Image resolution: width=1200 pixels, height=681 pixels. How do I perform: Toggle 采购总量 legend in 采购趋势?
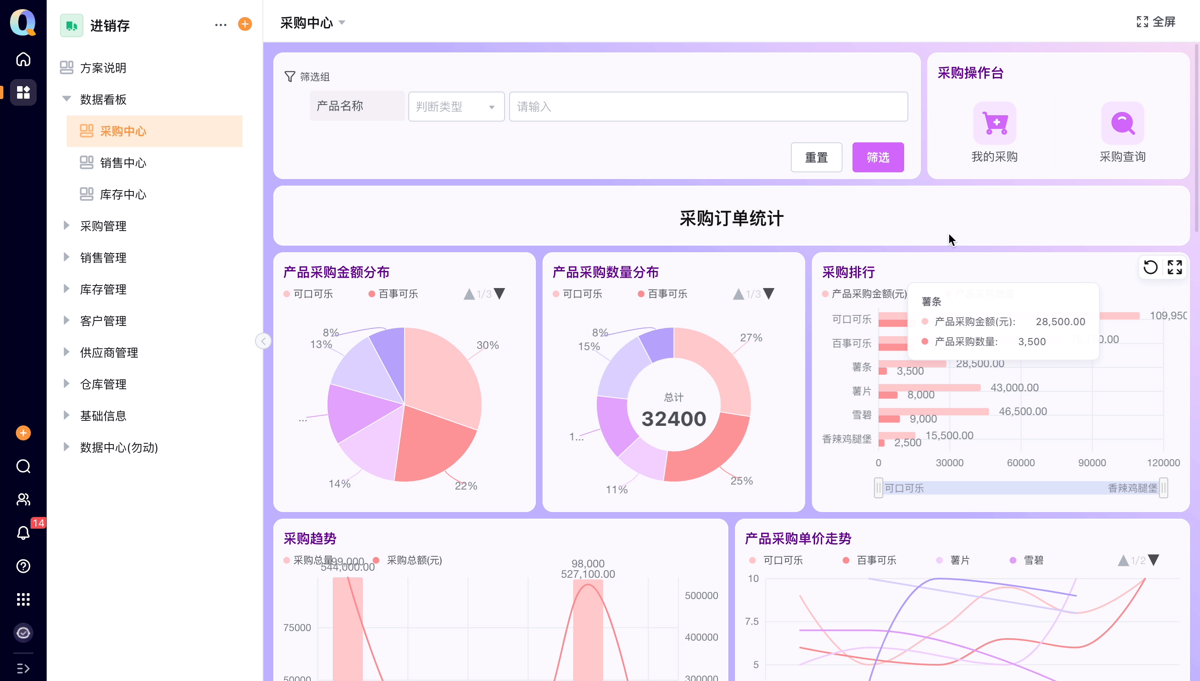point(308,560)
